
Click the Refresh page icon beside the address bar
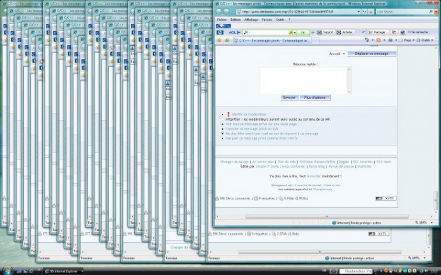click(x=362, y=11)
